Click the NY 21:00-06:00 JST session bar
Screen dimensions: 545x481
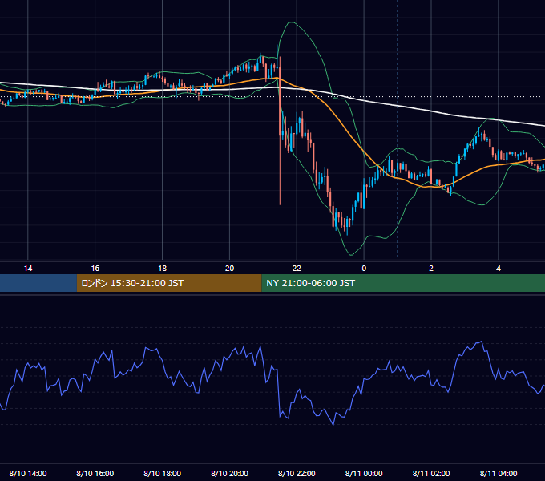[x=403, y=283]
